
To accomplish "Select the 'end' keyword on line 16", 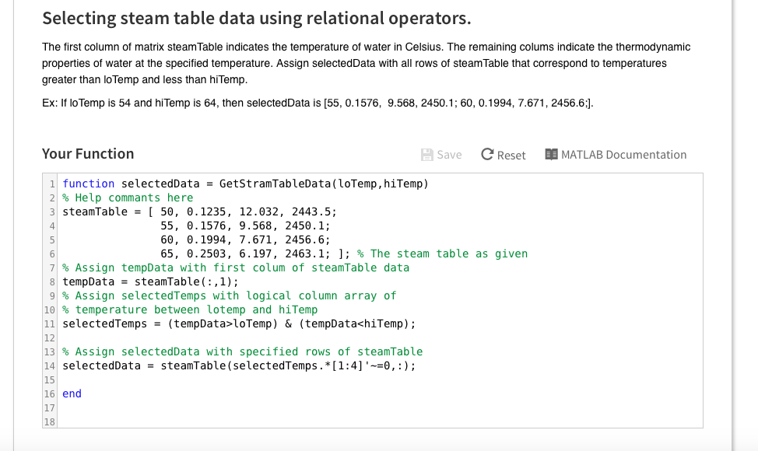I will click(71, 393).
